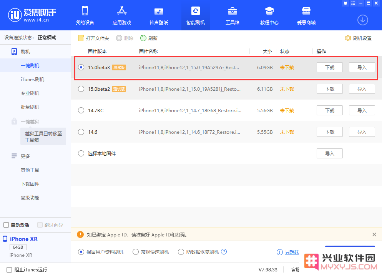
Task: Select 保留用户资料刷机 radio option
Action: click(x=81, y=252)
